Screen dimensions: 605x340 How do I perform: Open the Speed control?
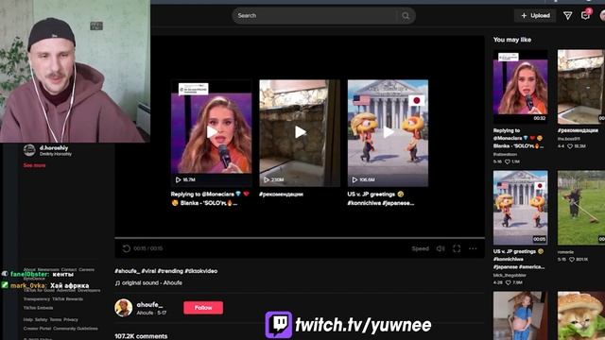pos(420,248)
